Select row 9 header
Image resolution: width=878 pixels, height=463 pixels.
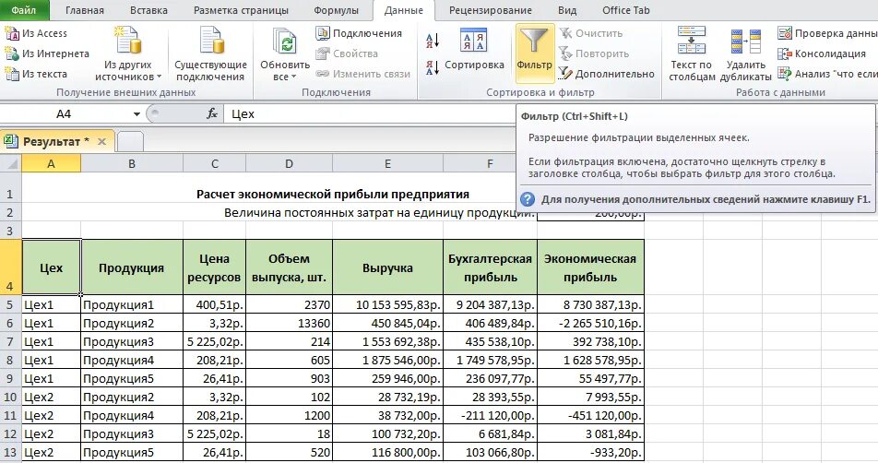pos(11,378)
